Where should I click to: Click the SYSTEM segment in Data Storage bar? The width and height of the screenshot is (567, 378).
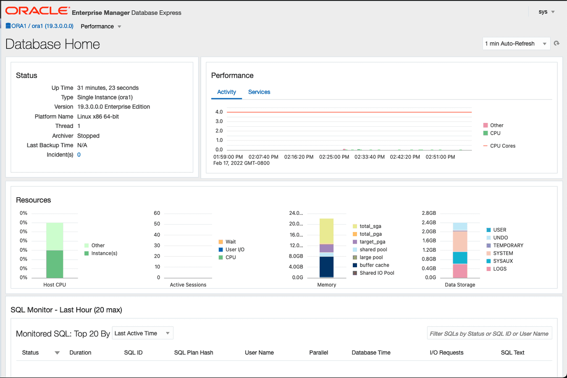tap(460, 241)
